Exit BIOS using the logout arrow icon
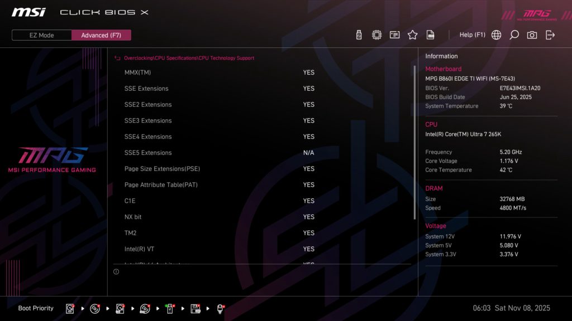Viewport: 572px width, 321px height. pos(550,34)
